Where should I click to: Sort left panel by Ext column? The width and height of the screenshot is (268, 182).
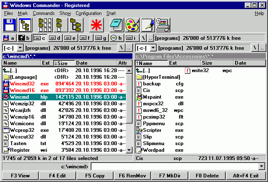click(x=47, y=63)
